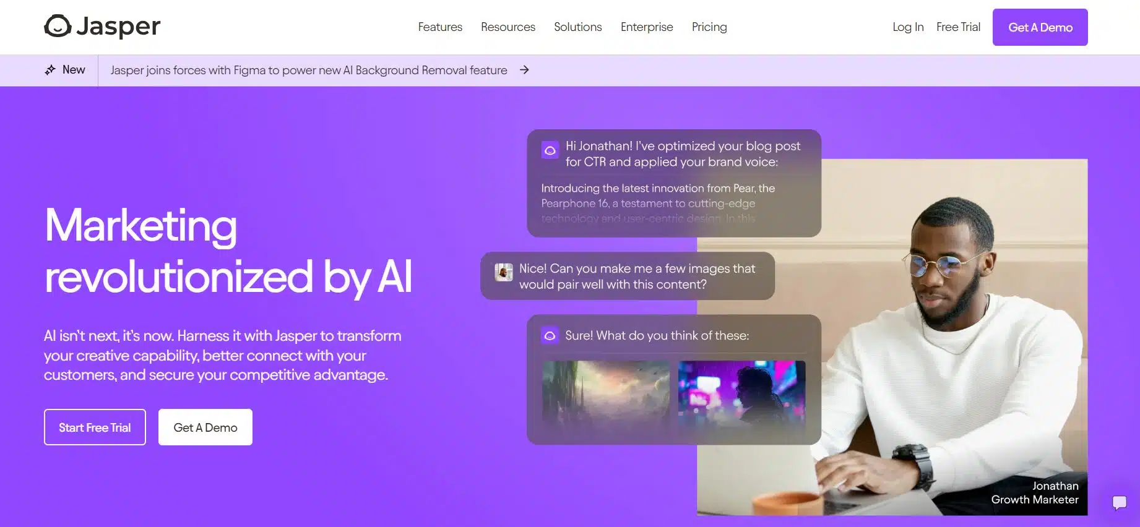
Task: Click the Jasper avatar in the blog post message
Action: pos(550,150)
